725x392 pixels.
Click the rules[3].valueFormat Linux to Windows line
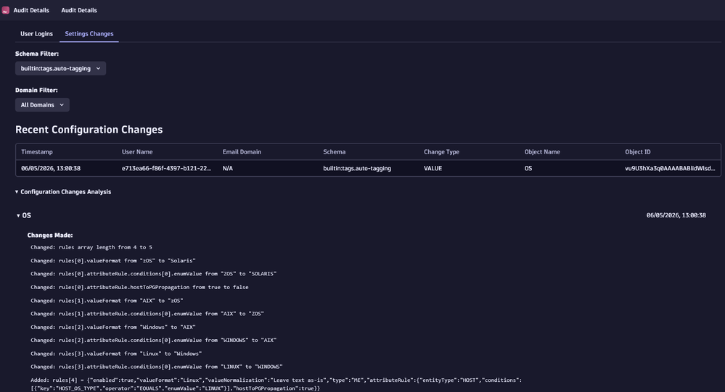[116, 354]
